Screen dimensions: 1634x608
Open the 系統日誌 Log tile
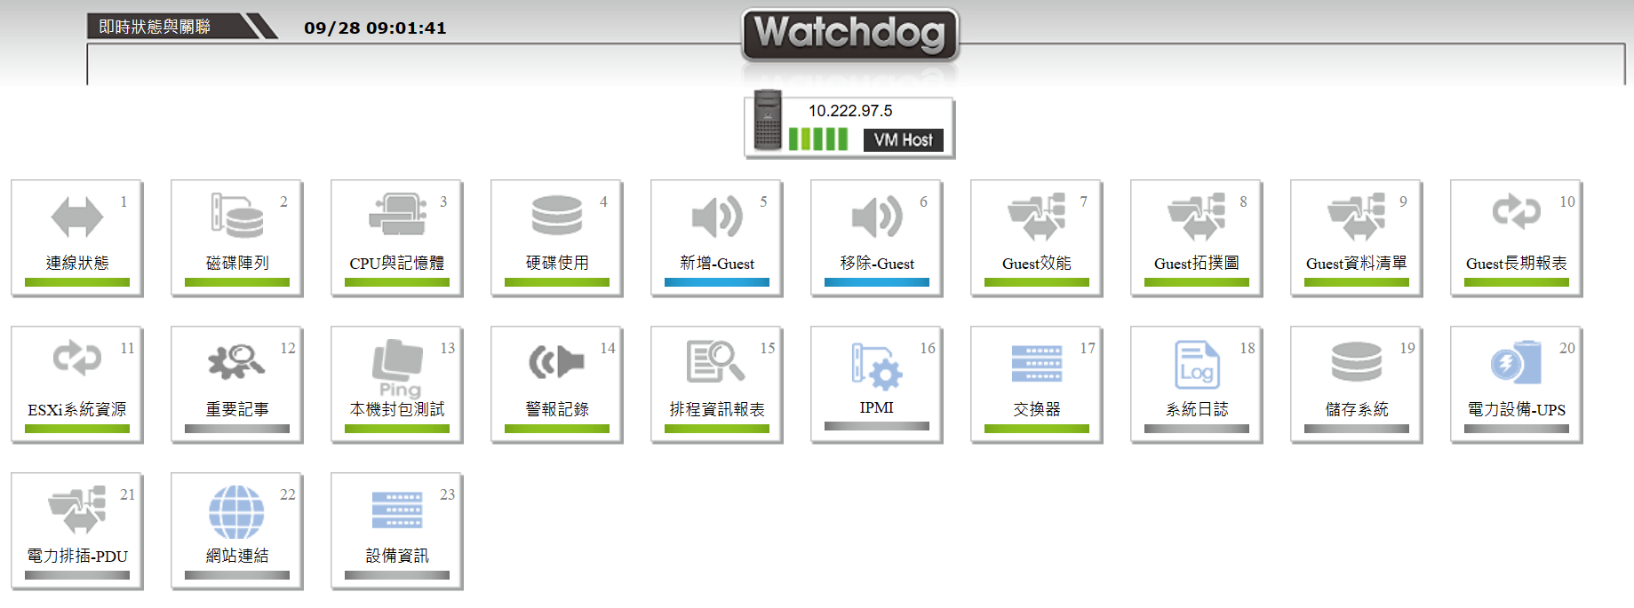tap(1197, 384)
